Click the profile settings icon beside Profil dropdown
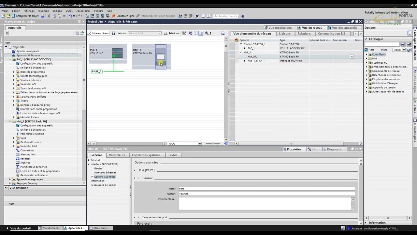This screenshot has width=417, height=235. (x=409, y=50)
